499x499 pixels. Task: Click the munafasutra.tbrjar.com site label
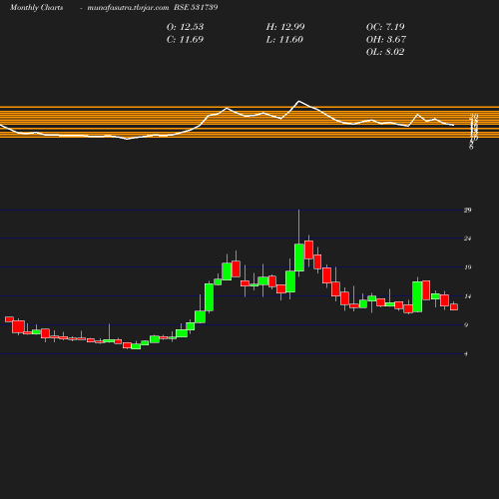128,7
